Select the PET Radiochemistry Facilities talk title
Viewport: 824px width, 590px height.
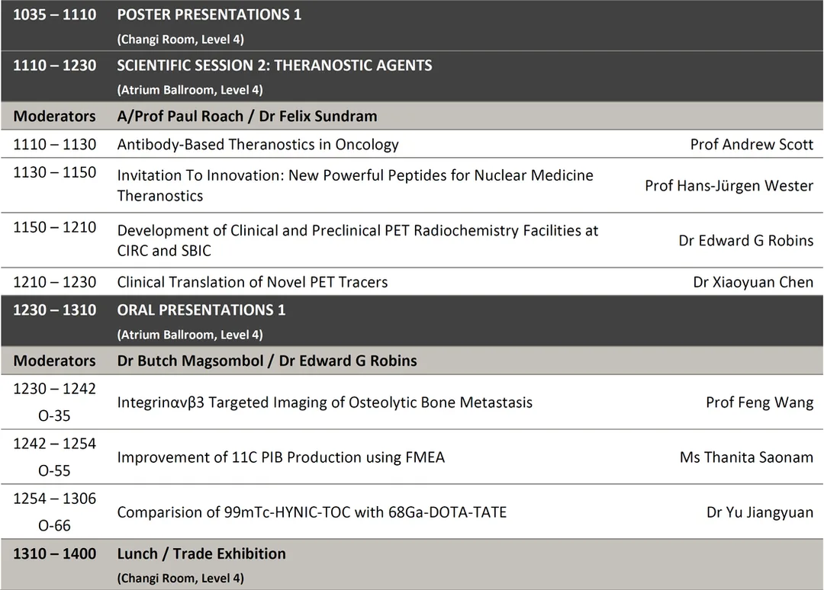coord(358,240)
